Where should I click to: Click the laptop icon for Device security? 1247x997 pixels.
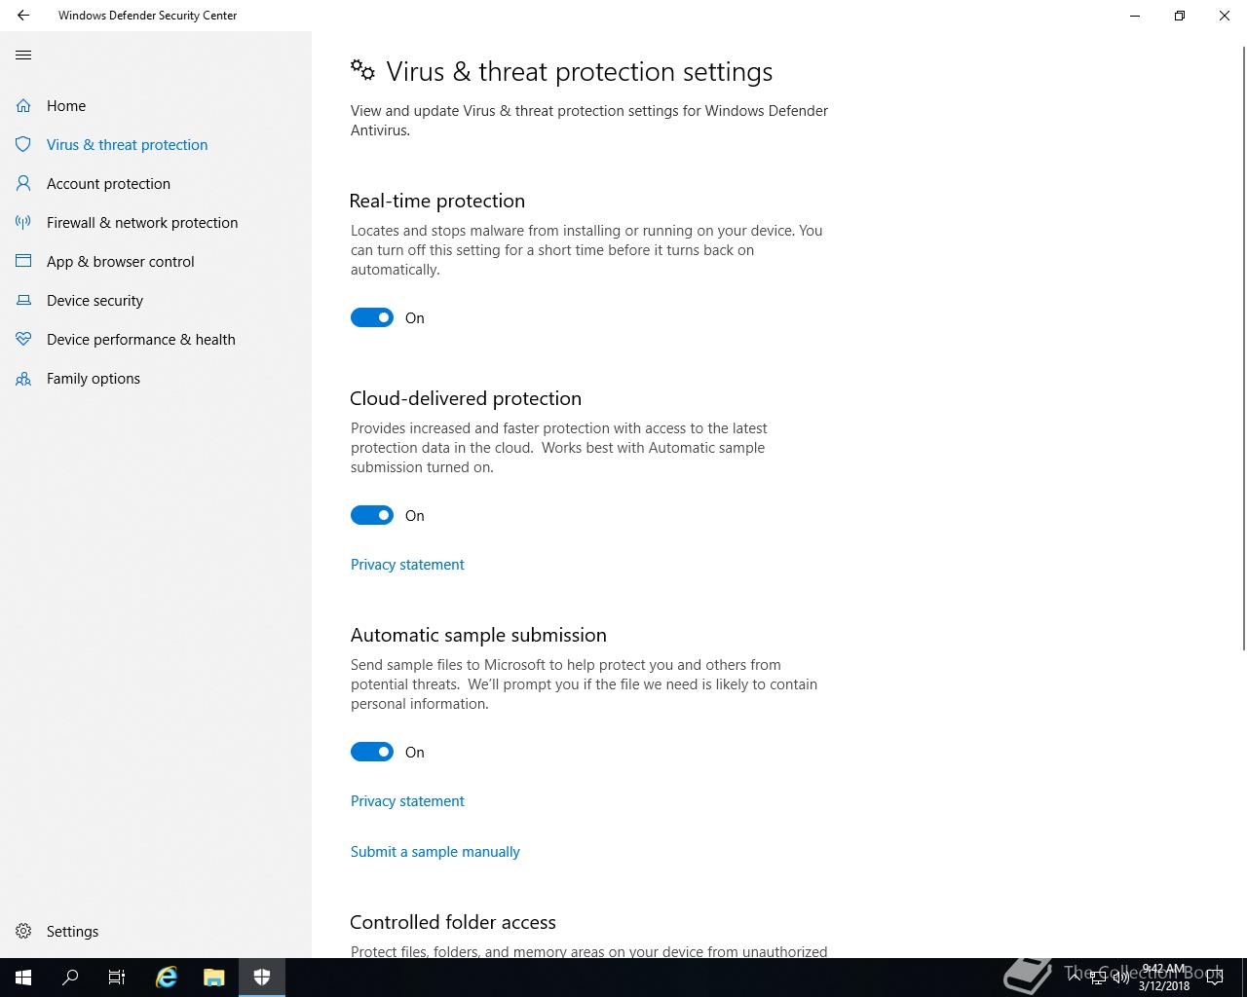23,300
